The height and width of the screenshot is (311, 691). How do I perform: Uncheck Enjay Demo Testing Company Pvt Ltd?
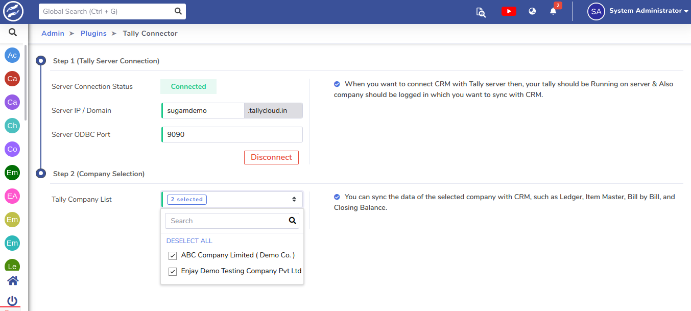(172, 271)
